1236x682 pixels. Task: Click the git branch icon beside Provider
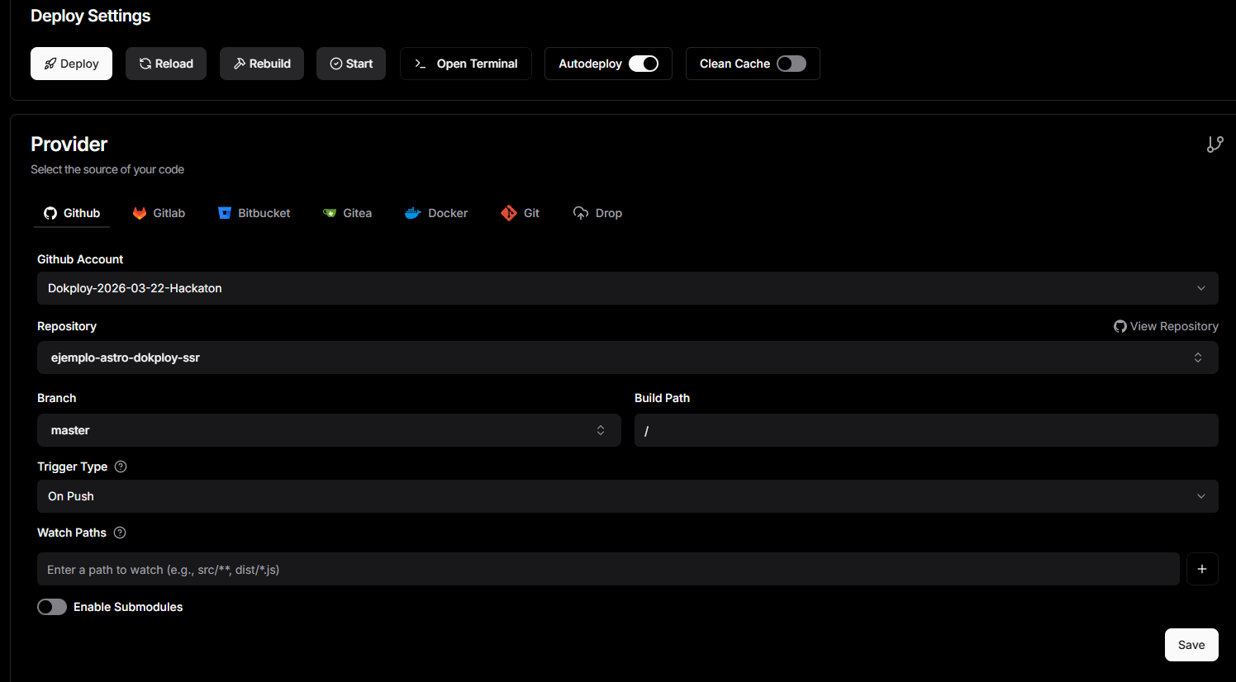pos(1215,144)
